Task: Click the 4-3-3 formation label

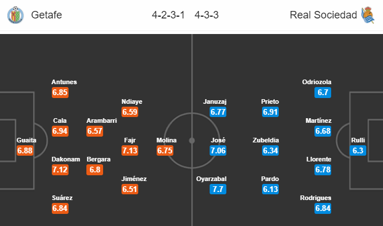Action: tap(207, 15)
